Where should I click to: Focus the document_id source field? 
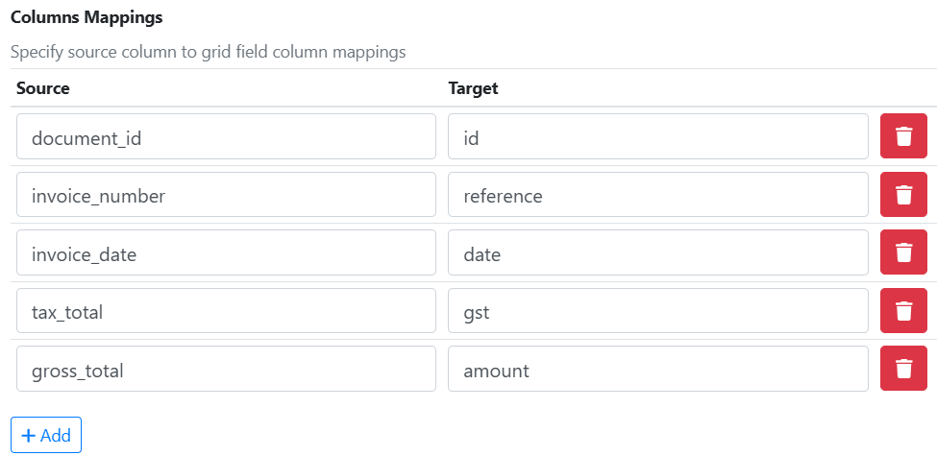coord(226,137)
